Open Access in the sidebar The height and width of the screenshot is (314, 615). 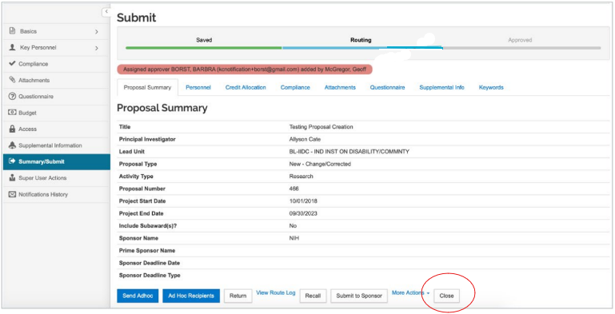tap(57, 129)
